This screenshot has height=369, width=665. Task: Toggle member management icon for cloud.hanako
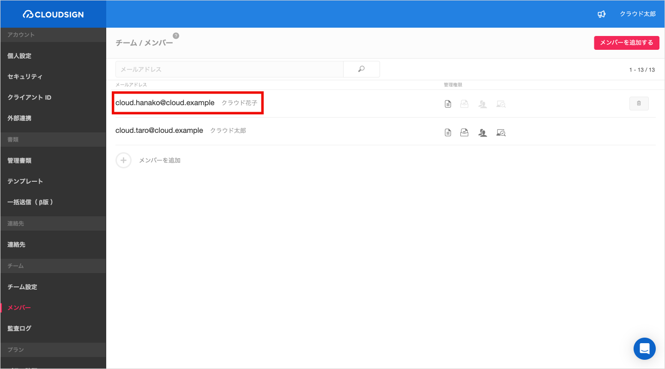483,104
